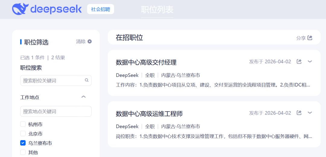Click the 清除 filter link

click(81, 42)
